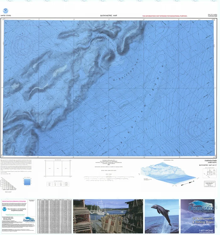Open the harbor and lobster traps photo

pos(108,216)
